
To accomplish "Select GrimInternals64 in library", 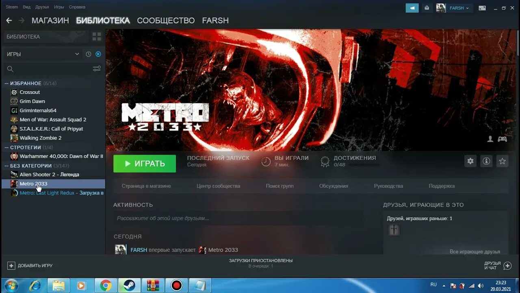I will click(x=38, y=110).
